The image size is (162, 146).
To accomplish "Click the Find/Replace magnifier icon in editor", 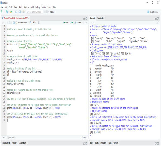I will (31, 23).
